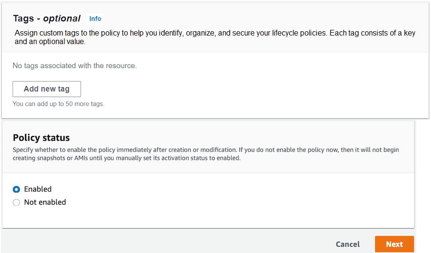Click the 'Policy status' section heading
The width and height of the screenshot is (431, 253).
[x=41, y=138]
